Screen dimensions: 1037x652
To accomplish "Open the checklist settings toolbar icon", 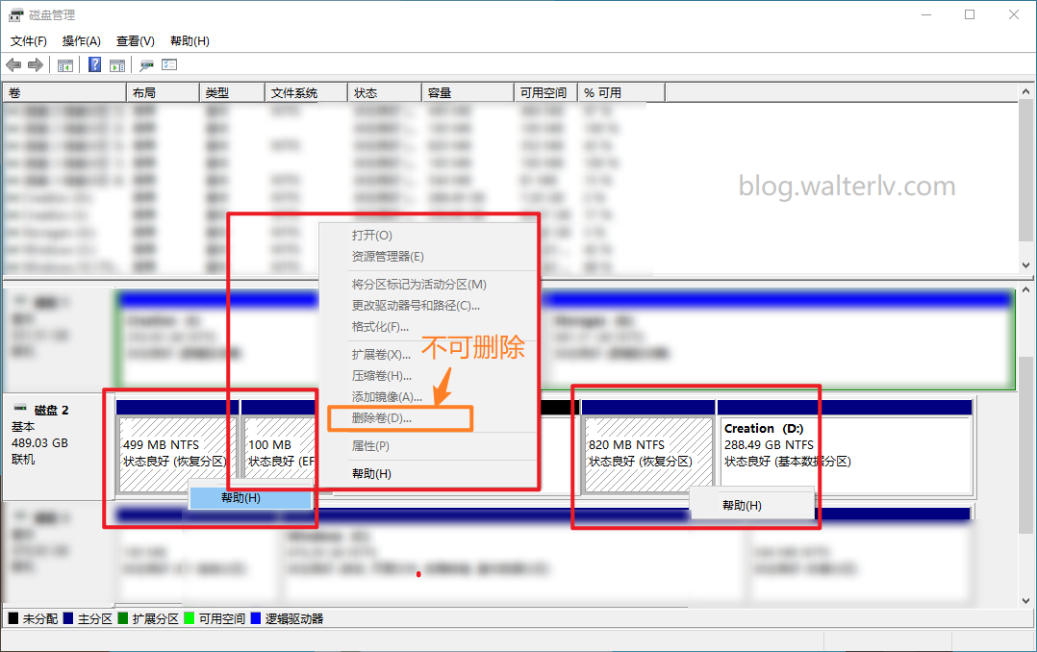I will 169,64.
